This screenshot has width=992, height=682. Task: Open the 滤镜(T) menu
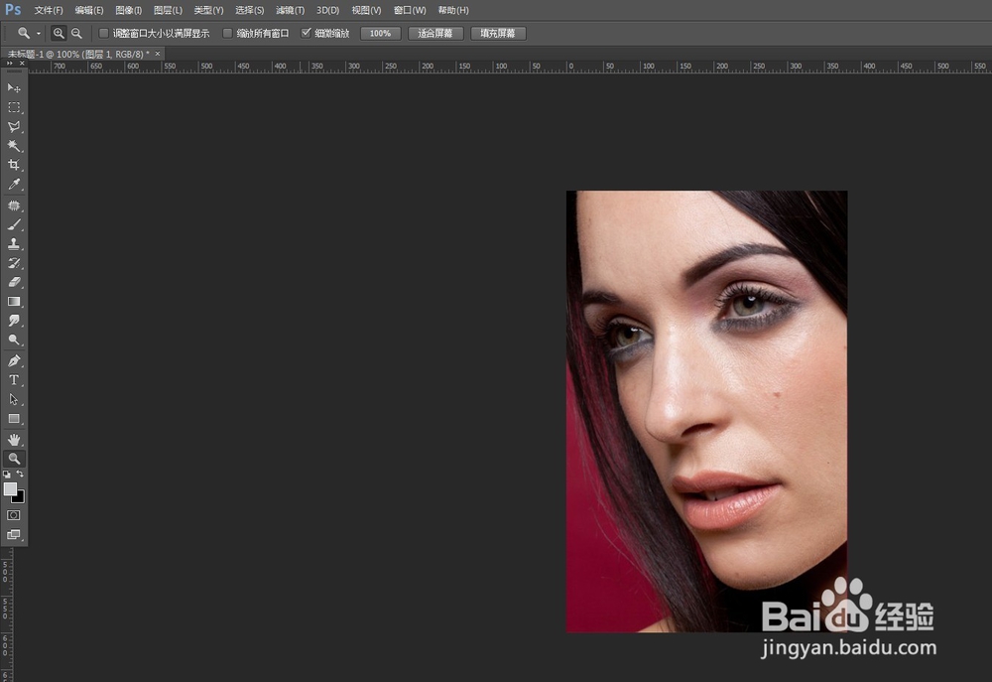[x=291, y=10]
